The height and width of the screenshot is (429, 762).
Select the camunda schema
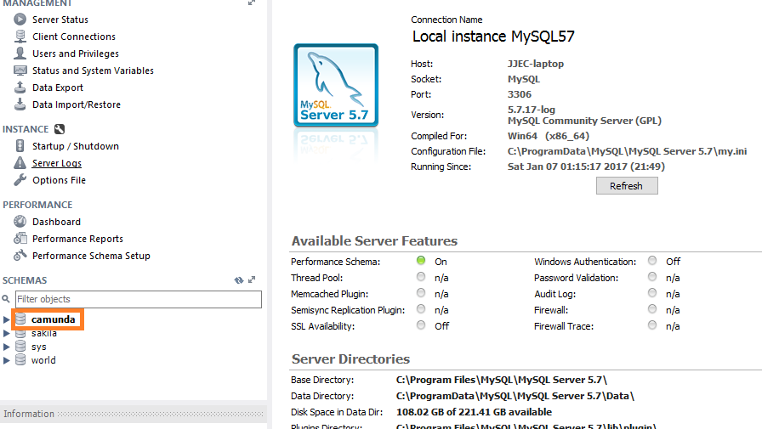[54, 319]
